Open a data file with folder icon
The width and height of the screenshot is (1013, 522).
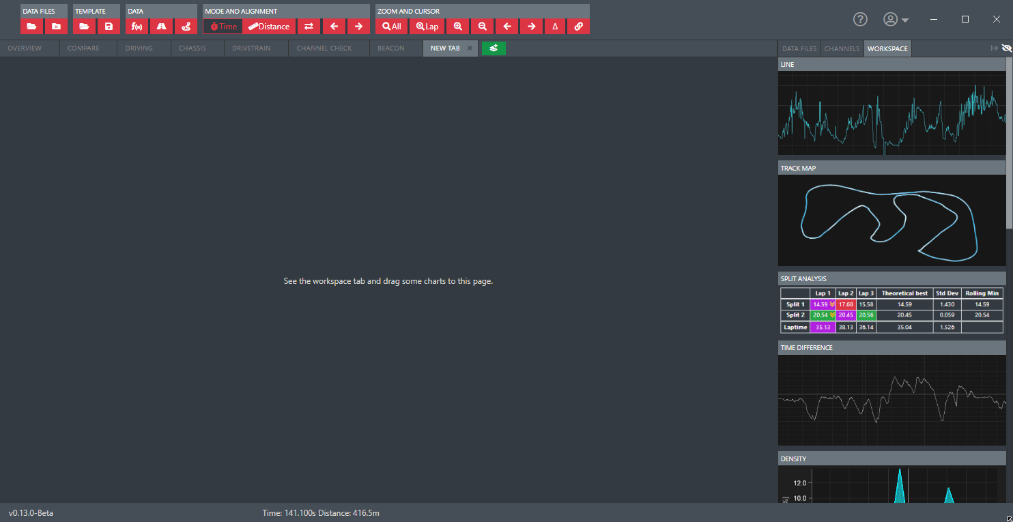click(x=31, y=27)
